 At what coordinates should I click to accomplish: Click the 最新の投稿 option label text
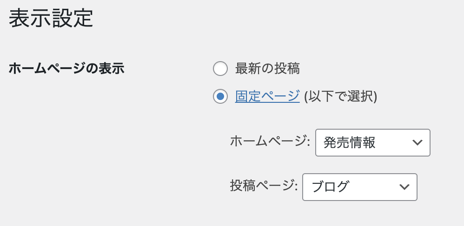[267, 69]
